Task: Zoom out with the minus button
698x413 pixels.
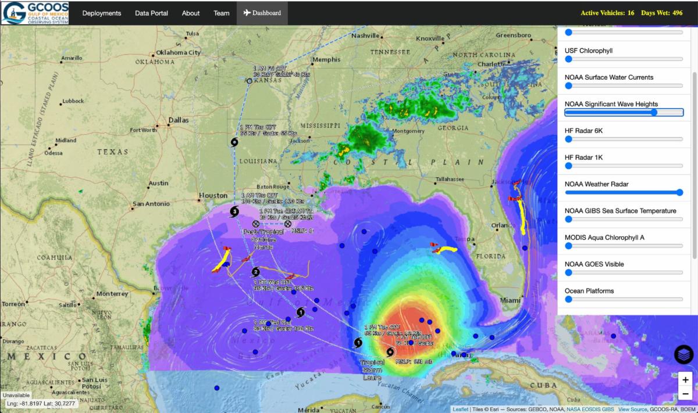Action: click(x=686, y=395)
